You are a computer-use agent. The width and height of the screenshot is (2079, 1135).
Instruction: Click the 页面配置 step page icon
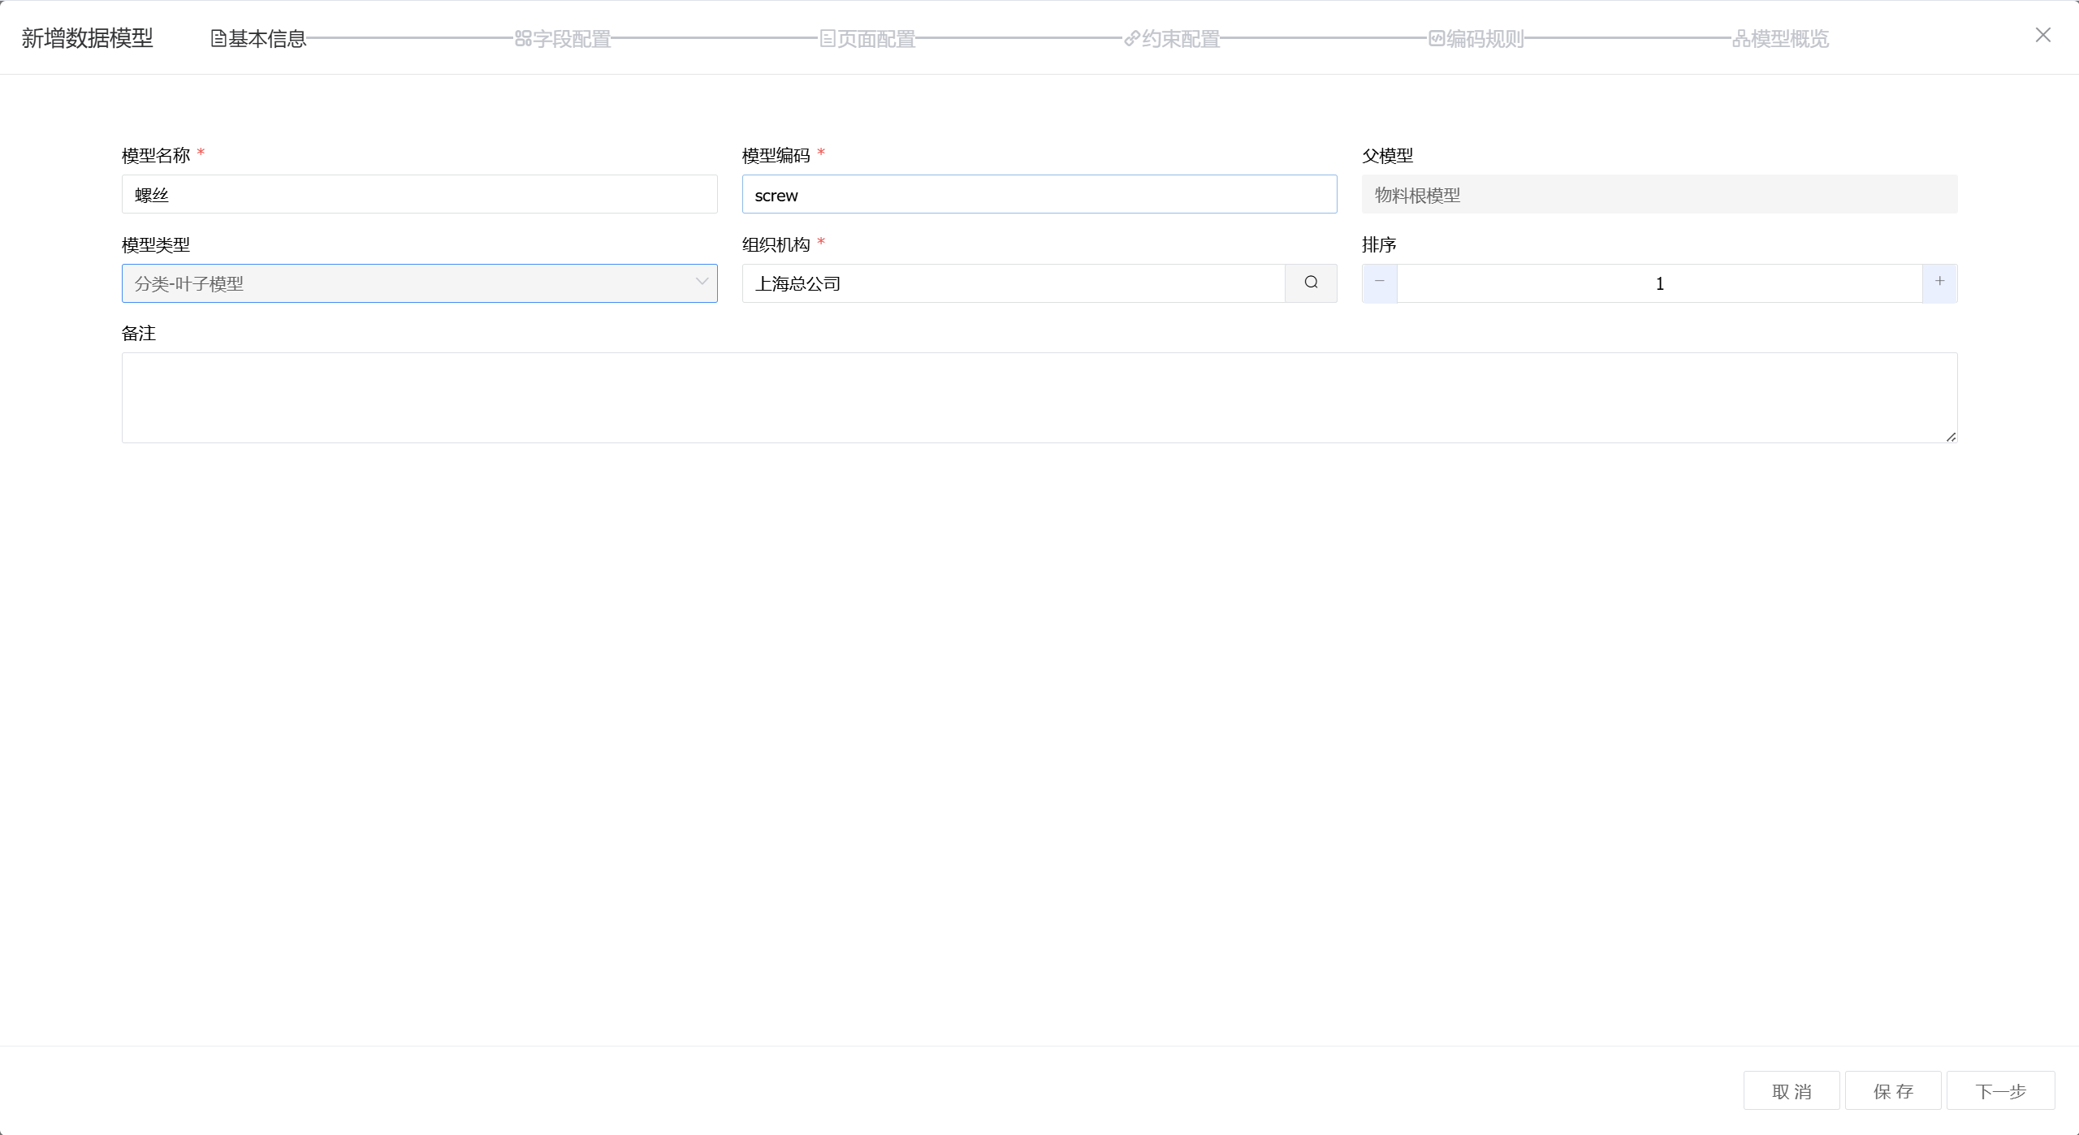pyautogui.click(x=828, y=39)
